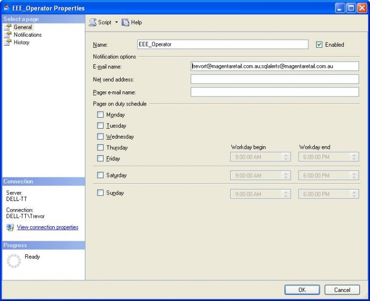The image size is (370, 301).
Task: Select the General page icon
Action: (x=8, y=27)
